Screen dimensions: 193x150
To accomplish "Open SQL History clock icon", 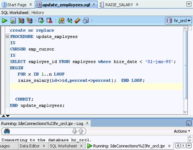I will click(86, 21).
